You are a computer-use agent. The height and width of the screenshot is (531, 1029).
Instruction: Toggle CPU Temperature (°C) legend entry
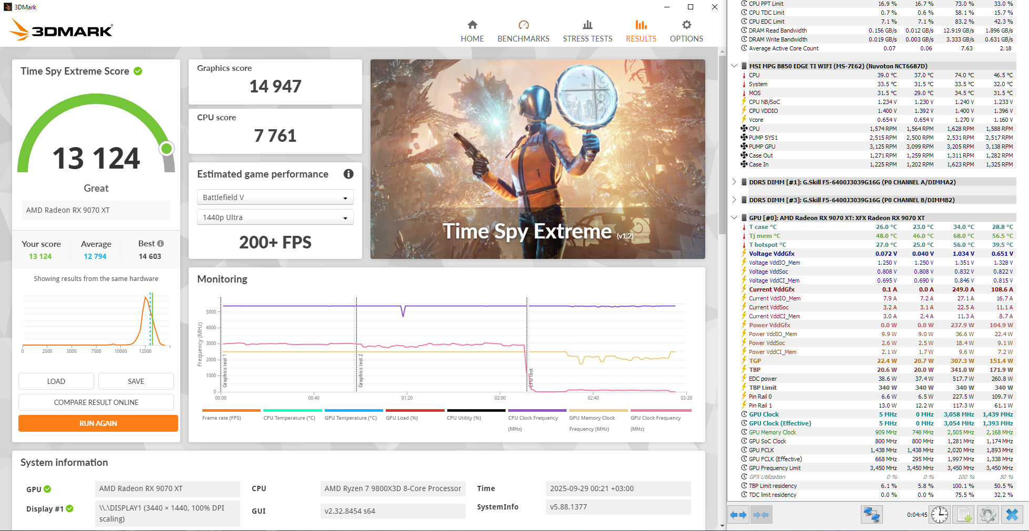coord(292,414)
